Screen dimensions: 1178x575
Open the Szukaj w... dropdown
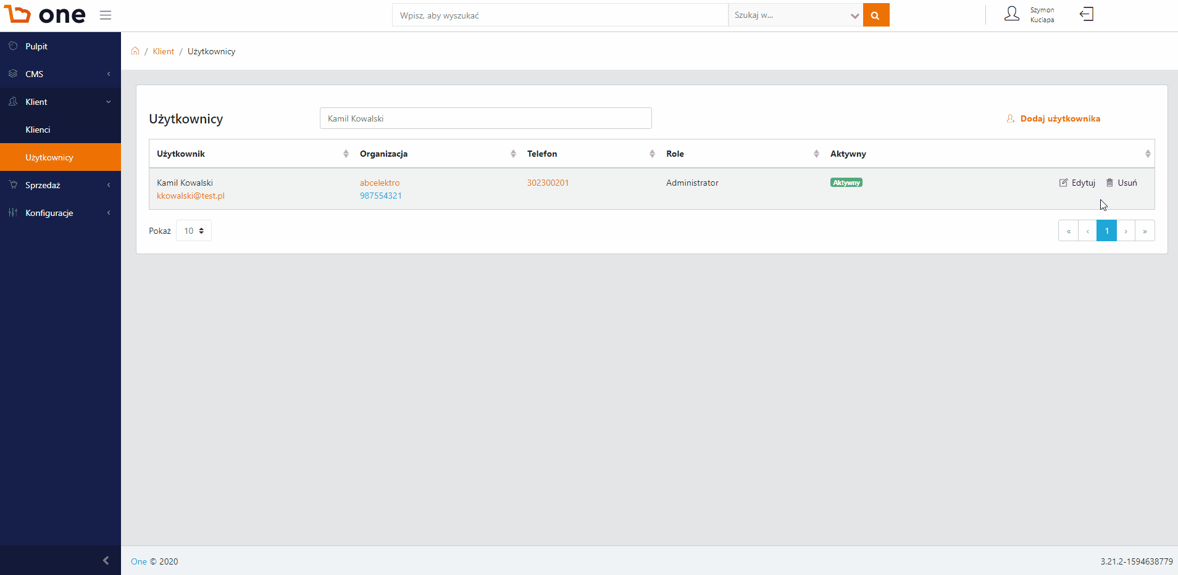coord(795,15)
